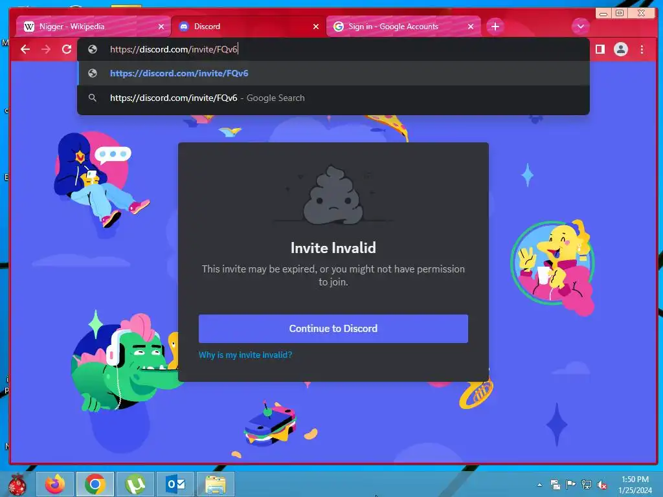Viewport: 663px width, 497px height.
Task: Open the network tray icon
Action: tap(587, 485)
